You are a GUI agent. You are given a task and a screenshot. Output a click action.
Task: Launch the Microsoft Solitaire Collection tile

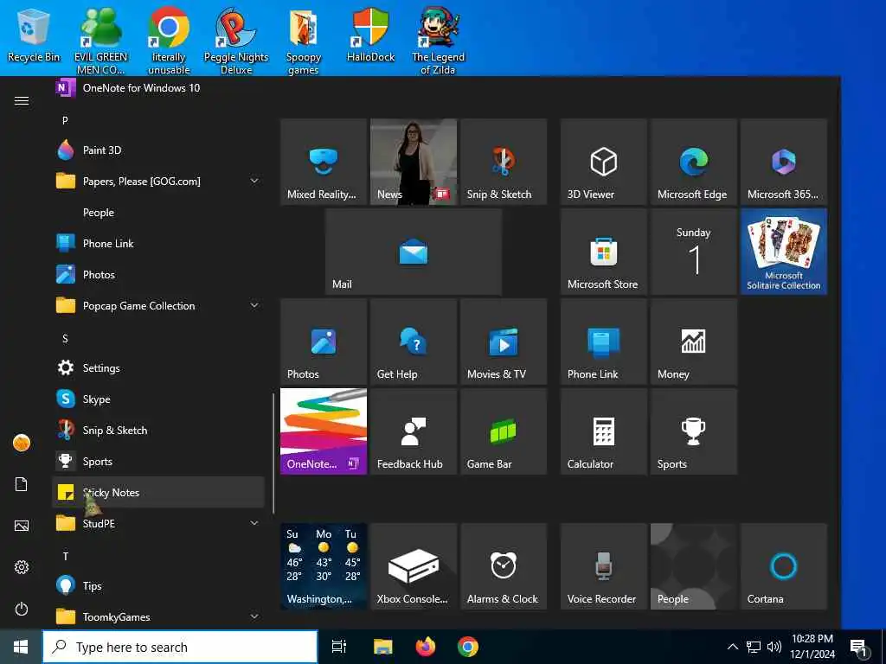pos(784,252)
